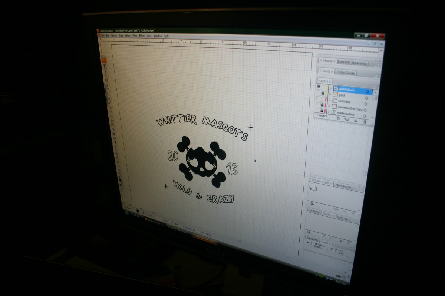The width and height of the screenshot is (445, 296).
Task: Open the Symbols panel tab
Action: (342, 218)
